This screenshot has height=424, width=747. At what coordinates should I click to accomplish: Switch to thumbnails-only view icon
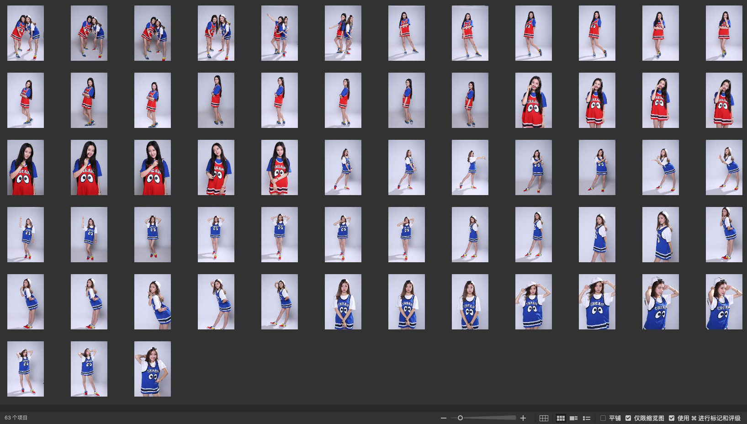[x=561, y=418]
